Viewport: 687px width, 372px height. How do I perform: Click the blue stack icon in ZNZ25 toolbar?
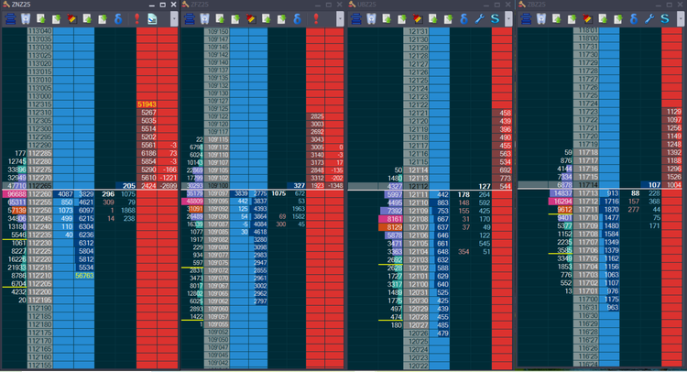coord(11,17)
